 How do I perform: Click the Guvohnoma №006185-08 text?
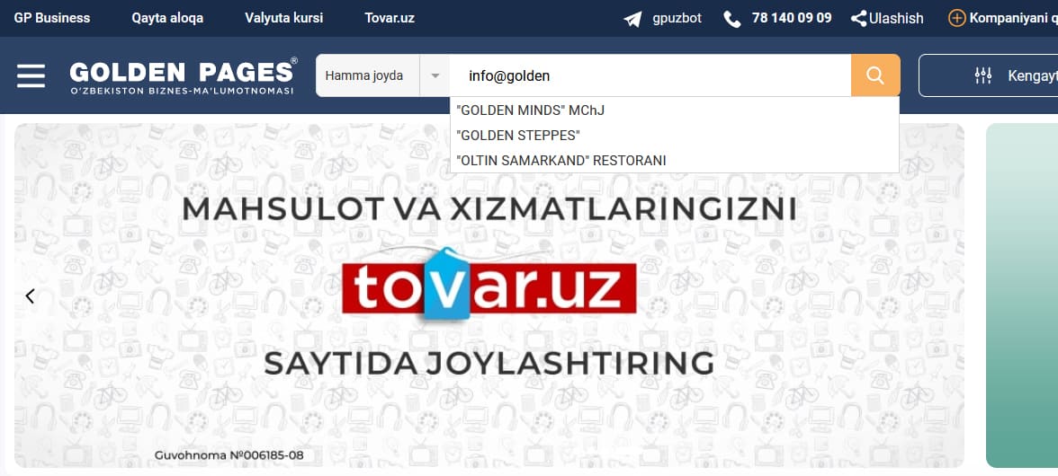[229, 455]
